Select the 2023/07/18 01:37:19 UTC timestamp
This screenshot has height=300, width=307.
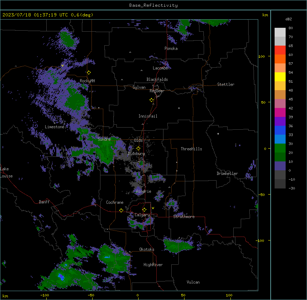[x=35, y=15]
